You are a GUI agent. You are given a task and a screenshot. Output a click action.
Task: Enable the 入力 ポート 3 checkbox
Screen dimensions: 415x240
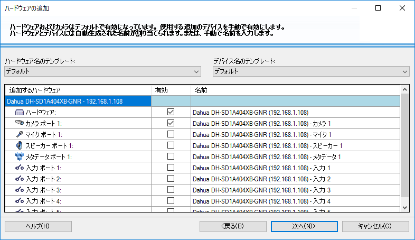pos(171,190)
